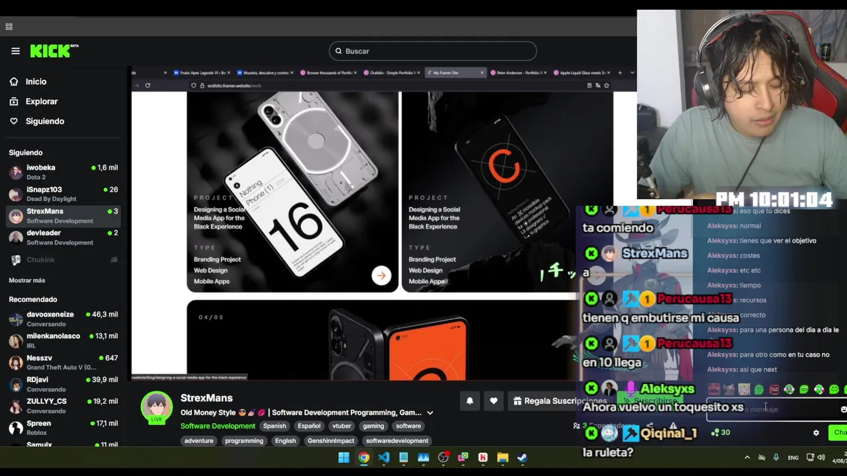Toggle the notification bell for StrexMans

click(470, 401)
